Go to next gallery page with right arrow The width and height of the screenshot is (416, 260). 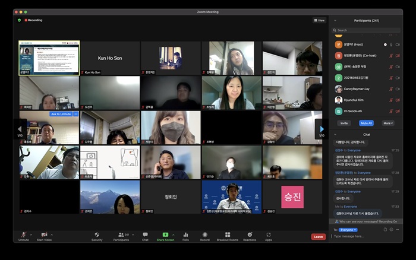(x=322, y=128)
